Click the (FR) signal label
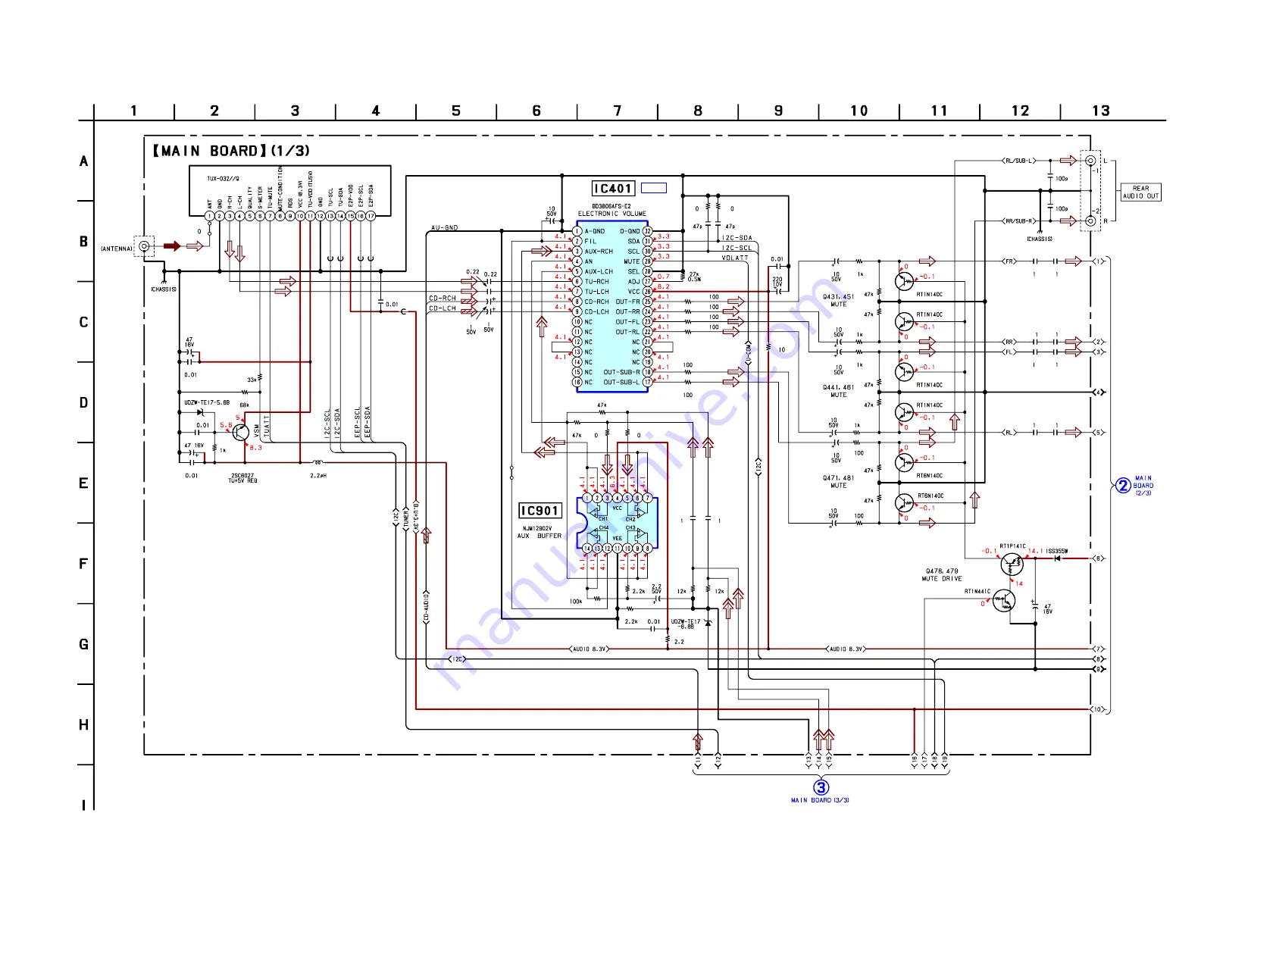 [x=1009, y=261]
